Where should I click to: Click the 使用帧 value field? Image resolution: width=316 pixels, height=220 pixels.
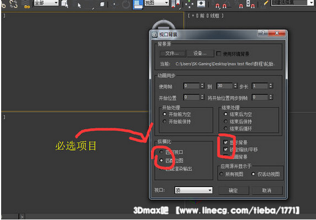coord(192,86)
